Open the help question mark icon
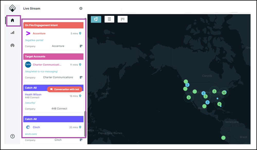Screen dimensions: 257x150 pos(12,136)
